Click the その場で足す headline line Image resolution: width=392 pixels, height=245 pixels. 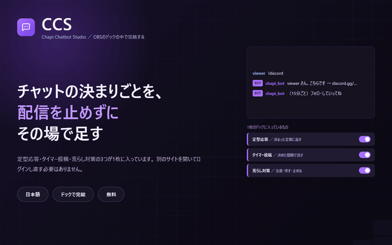(x=60, y=134)
